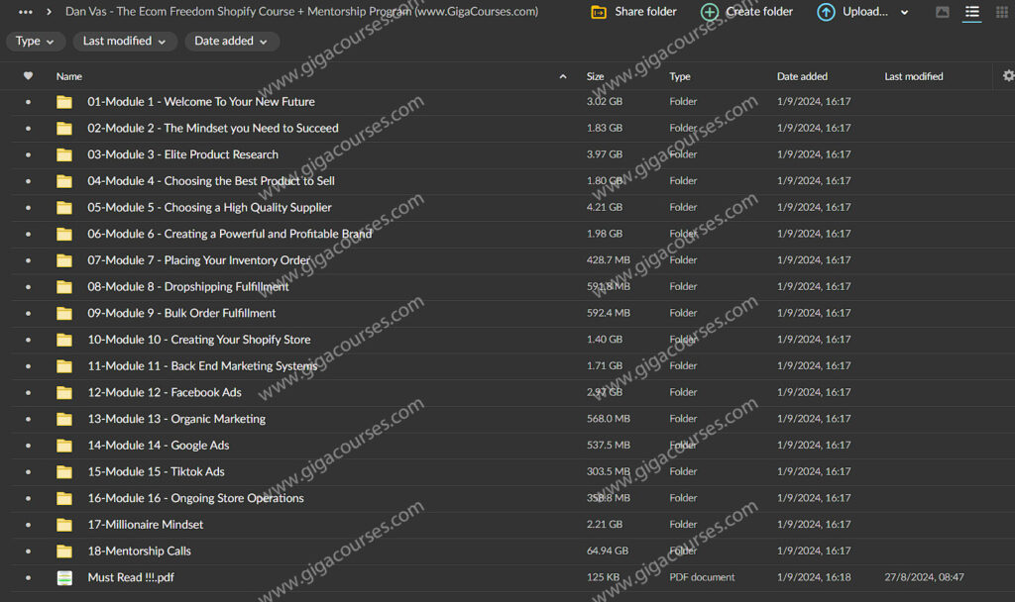Click the Must Read !!!.pdf file icon
Image resolution: width=1015 pixels, height=602 pixels.
coord(64,577)
